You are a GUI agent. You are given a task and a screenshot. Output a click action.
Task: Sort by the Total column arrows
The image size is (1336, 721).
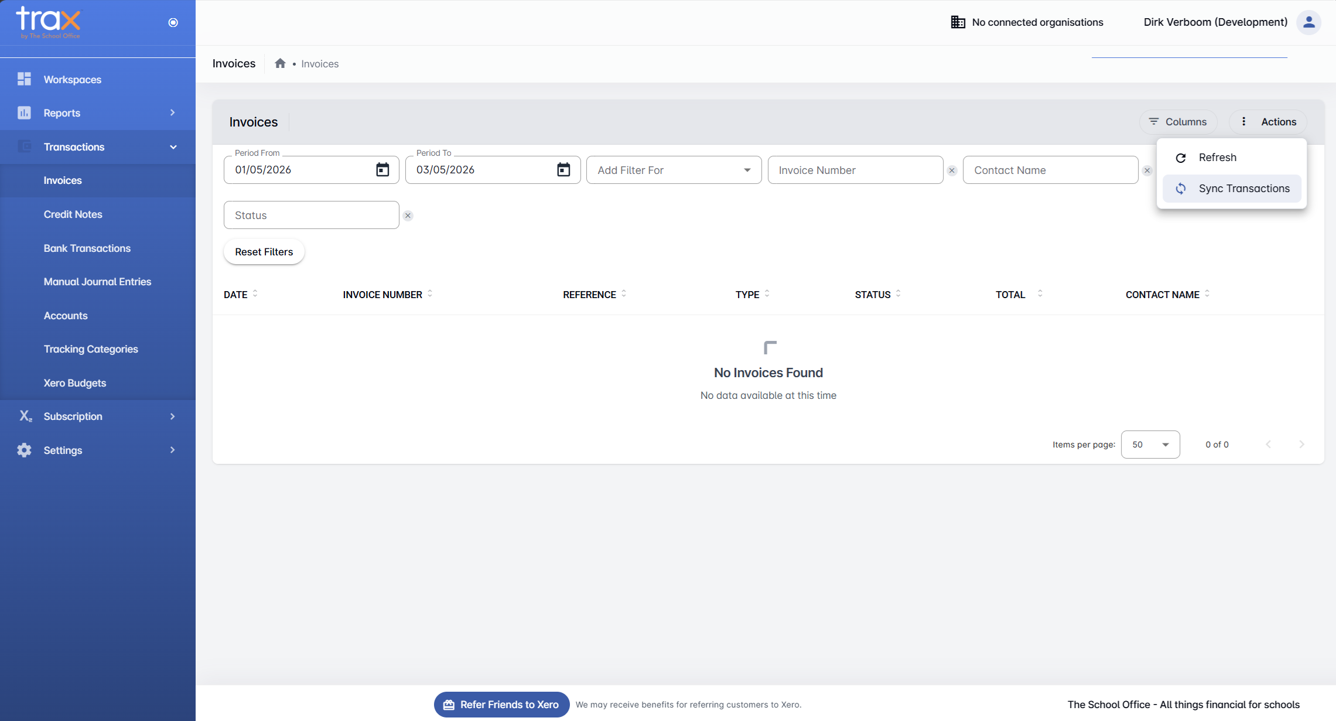pos(1040,294)
